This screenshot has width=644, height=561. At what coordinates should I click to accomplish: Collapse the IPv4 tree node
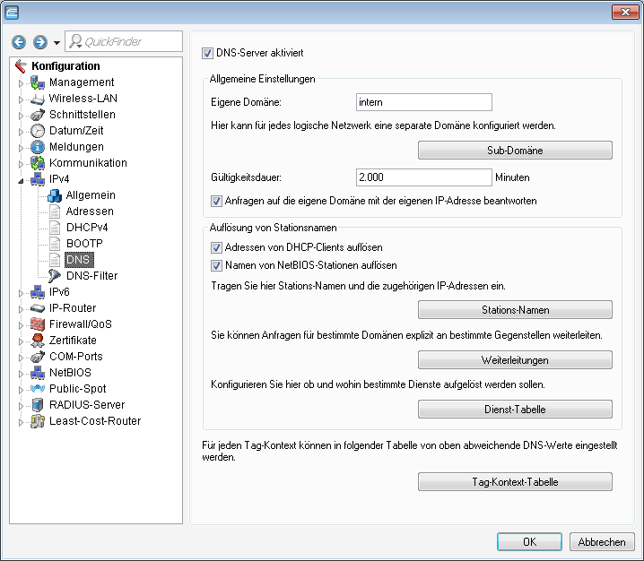pyautogui.click(x=22, y=179)
